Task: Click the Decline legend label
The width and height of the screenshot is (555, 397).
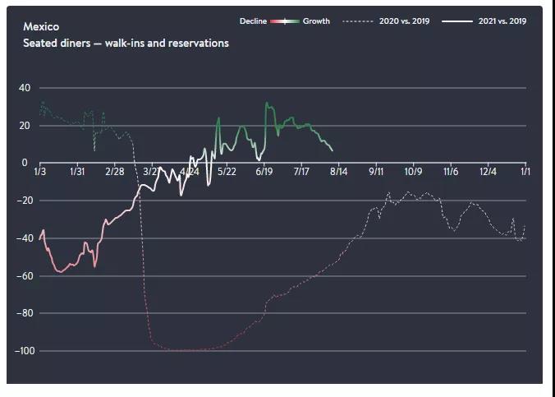Action: click(x=254, y=21)
